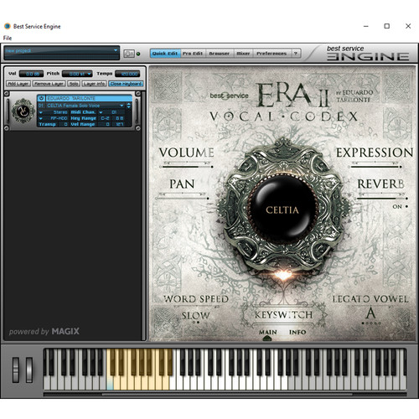Toggle the layer power button icon
The width and height of the screenshot is (419, 419).
41,98
